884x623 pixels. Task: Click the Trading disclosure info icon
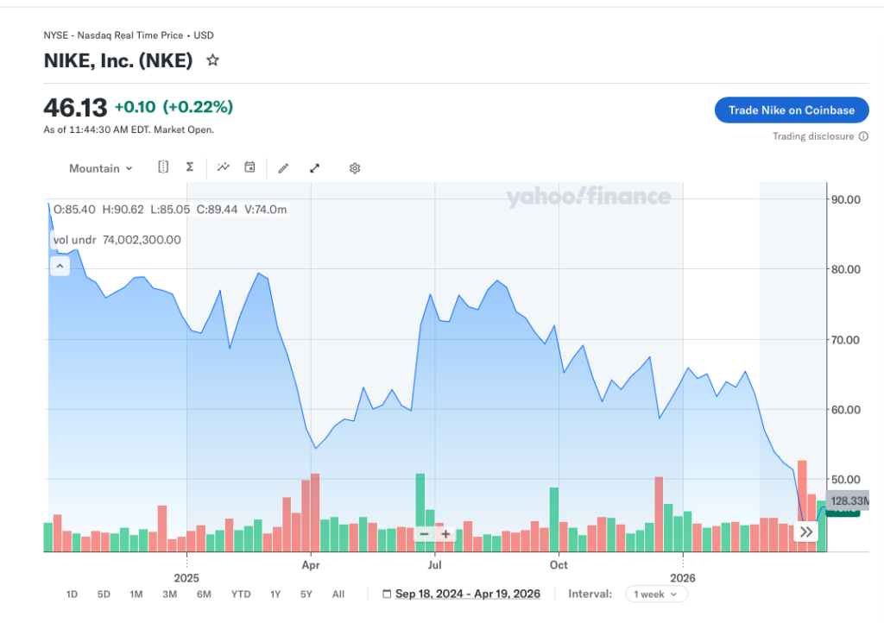(863, 136)
